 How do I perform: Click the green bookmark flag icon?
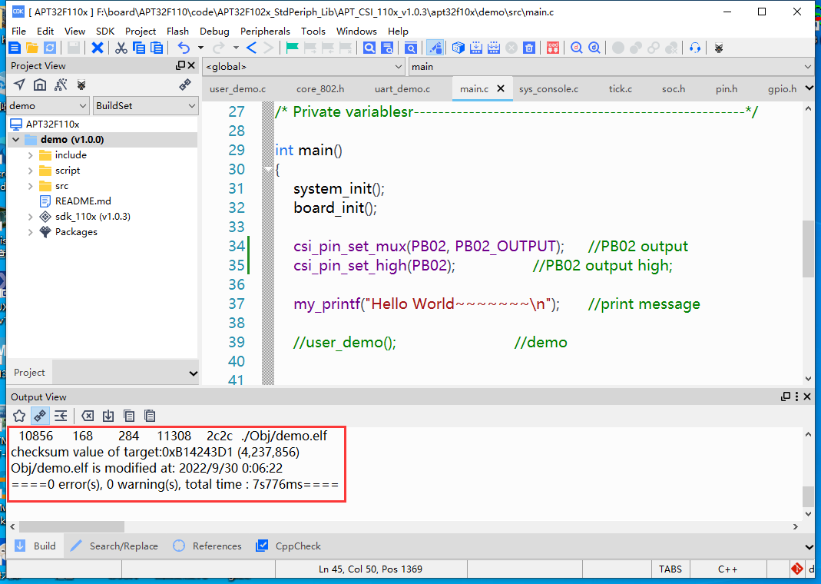(293, 48)
